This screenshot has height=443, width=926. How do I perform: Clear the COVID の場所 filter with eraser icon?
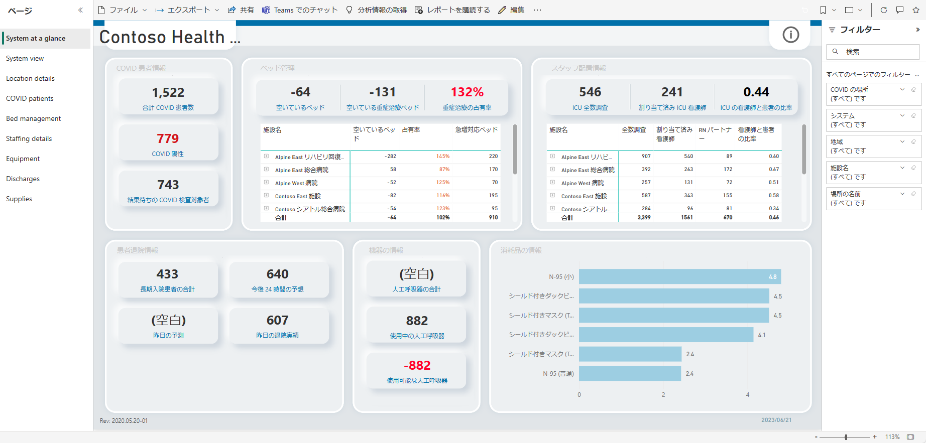(913, 89)
